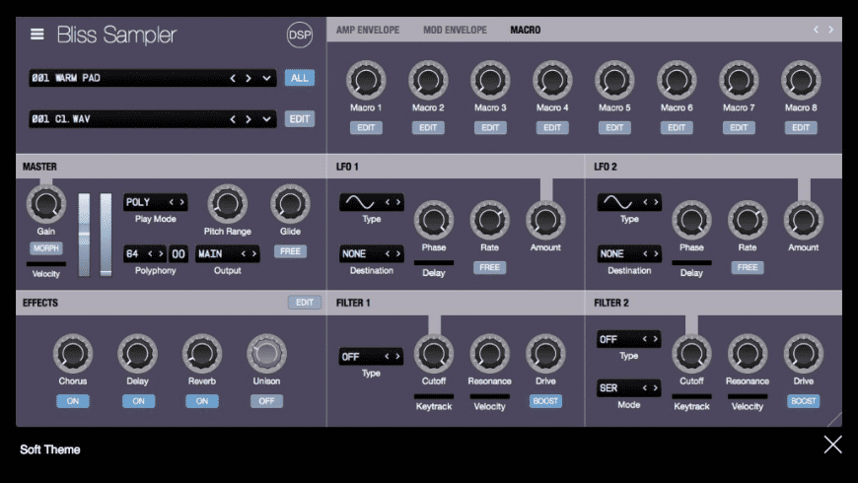The width and height of the screenshot is (858, 483).
Task: Click the Master Velocity slider bar
Action: (x=46, y=263)
